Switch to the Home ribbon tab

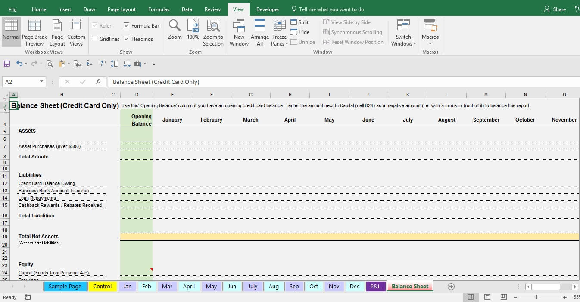point(39,9)
